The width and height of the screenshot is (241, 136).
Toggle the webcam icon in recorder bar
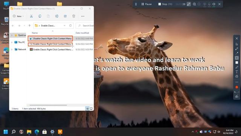(x=204, y=4)
